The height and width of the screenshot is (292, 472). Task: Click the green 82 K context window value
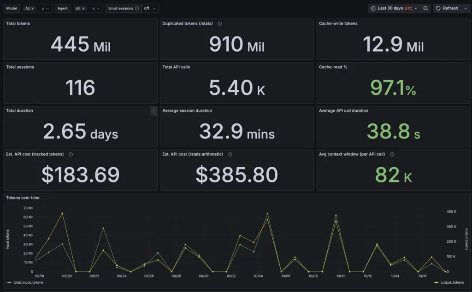[393, 175]
